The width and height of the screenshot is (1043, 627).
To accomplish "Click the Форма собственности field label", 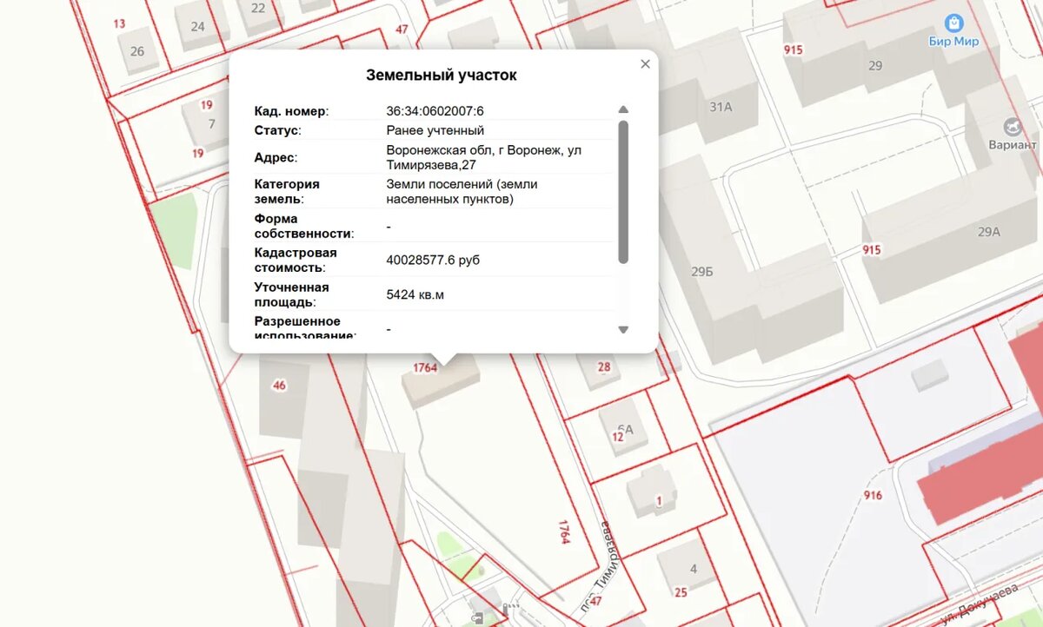I will pyautogui.click(x=304, y=226).
